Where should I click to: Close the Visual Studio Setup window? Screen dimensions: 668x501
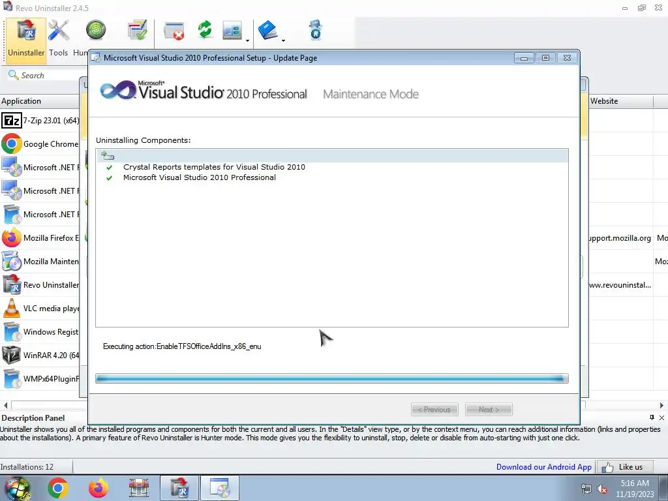coord(567,58)
